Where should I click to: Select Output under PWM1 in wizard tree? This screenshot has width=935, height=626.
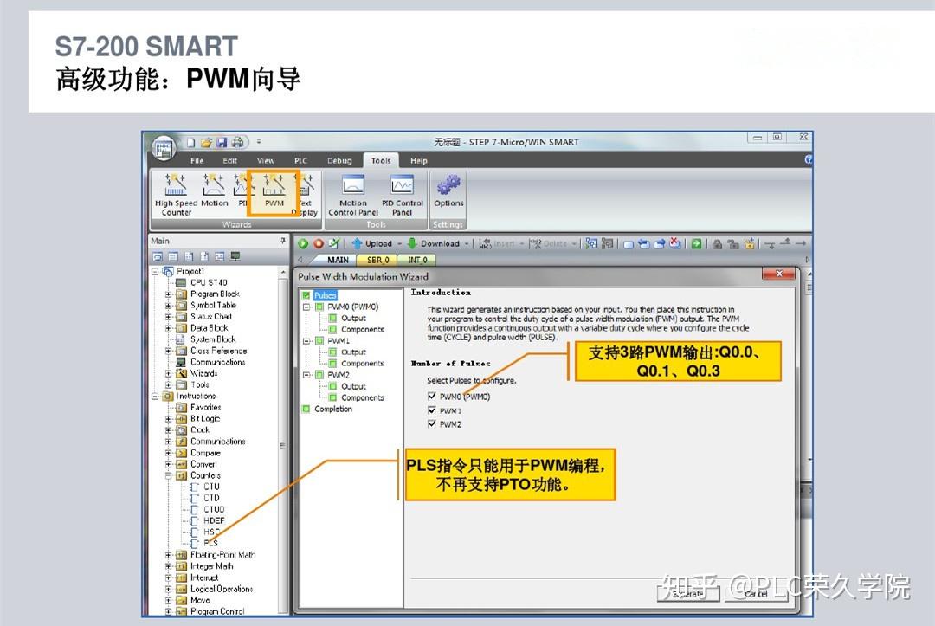(353, 352)
